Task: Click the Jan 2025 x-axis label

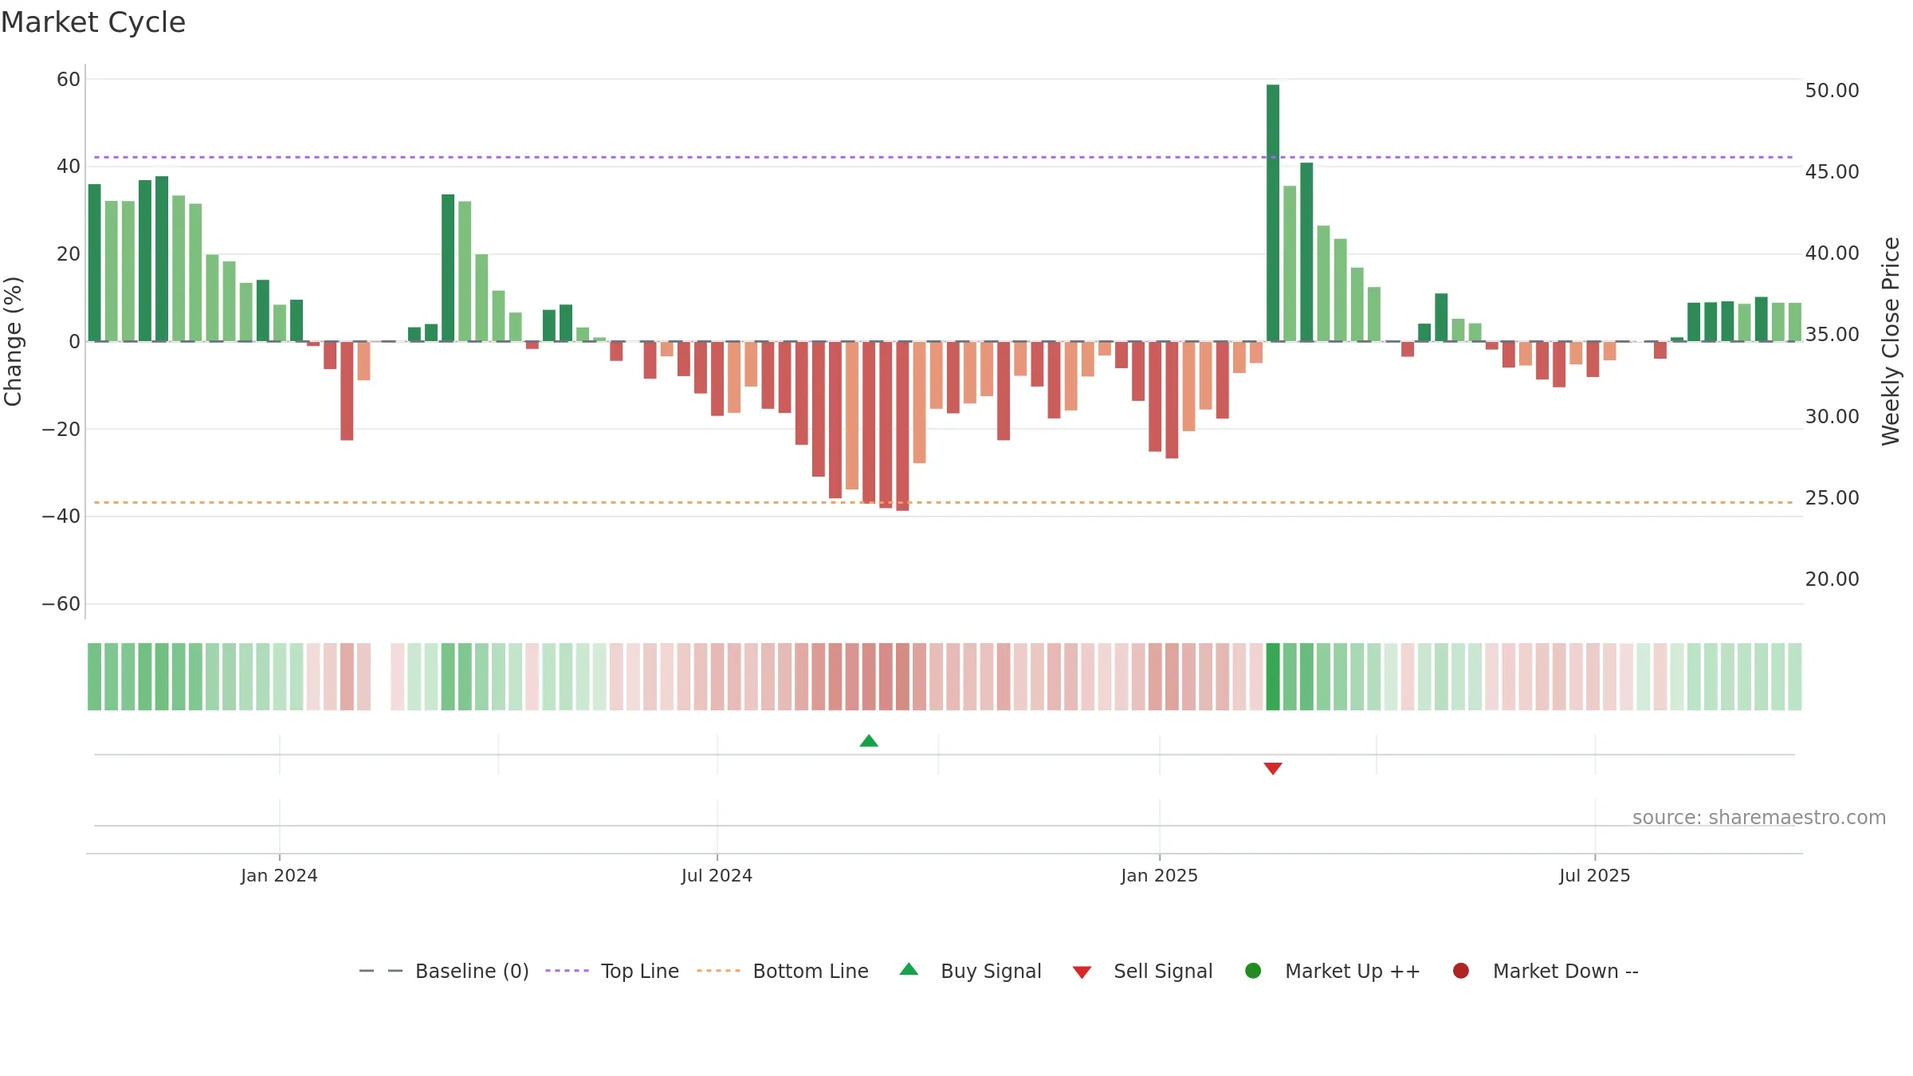Action: point(1159,875)
